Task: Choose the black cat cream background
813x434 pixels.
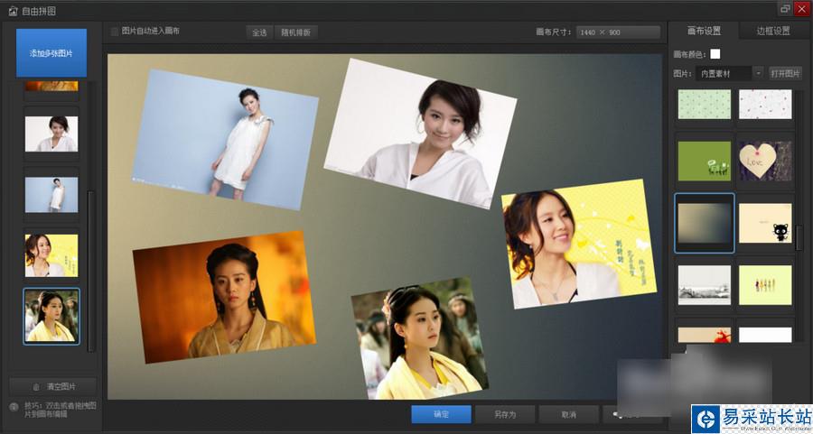Action: (765, 223)
